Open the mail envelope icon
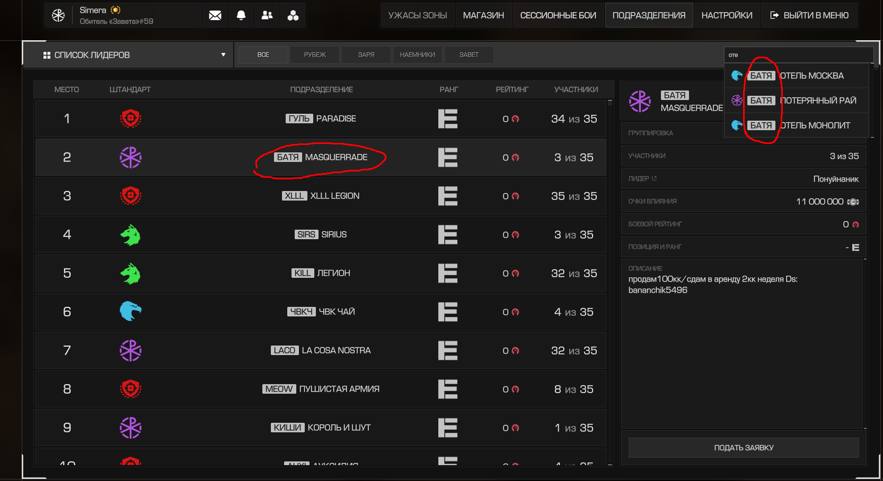Viewport: 883px width, 481px height. point(215,15)
